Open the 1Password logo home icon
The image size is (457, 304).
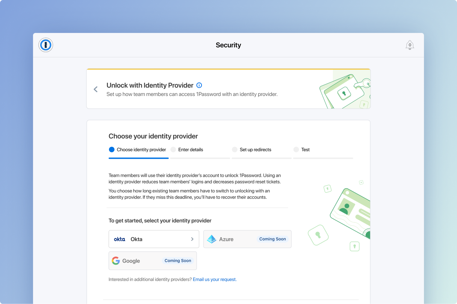46,45
